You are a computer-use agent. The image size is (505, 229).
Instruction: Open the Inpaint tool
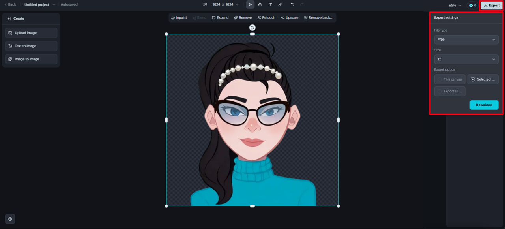pos(179,17)
